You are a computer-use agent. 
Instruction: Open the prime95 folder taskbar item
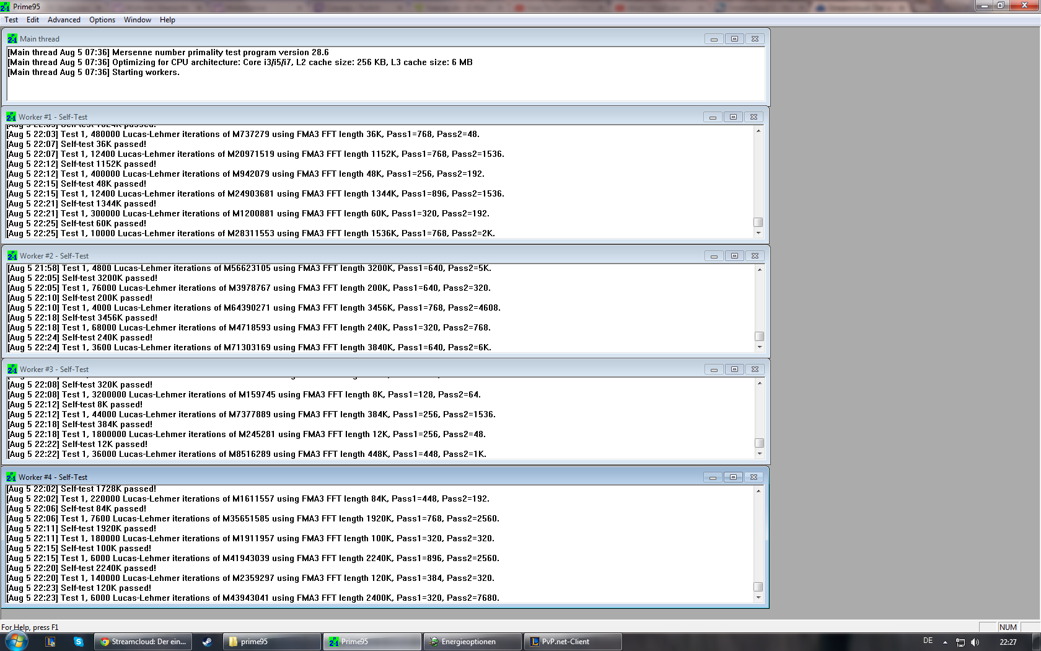coord(273,642)
